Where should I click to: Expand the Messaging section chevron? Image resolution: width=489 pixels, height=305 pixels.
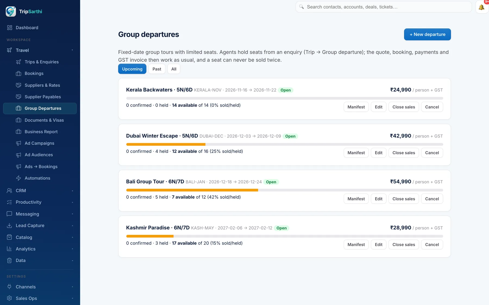coord(72,214)
